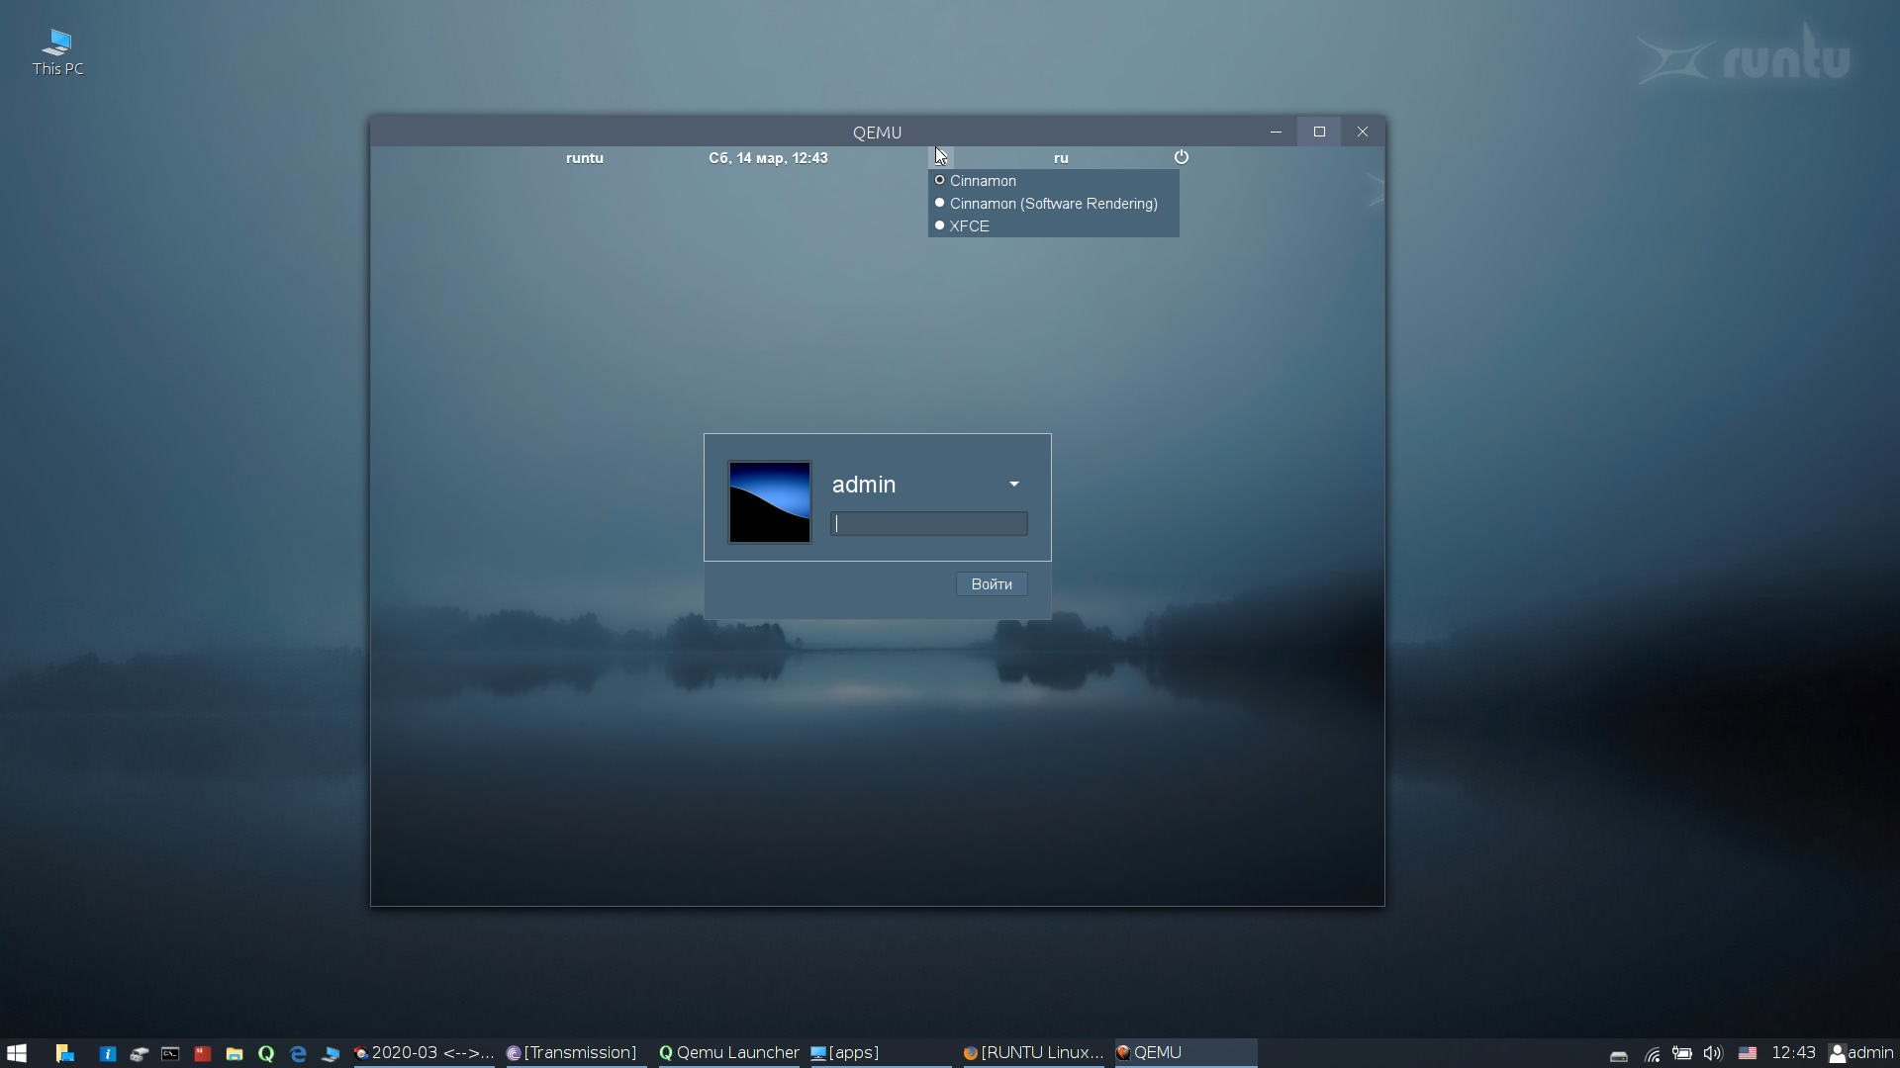Focus the password input field
This screenshot has width=1900, height=1068.
(x=929, y=524)
